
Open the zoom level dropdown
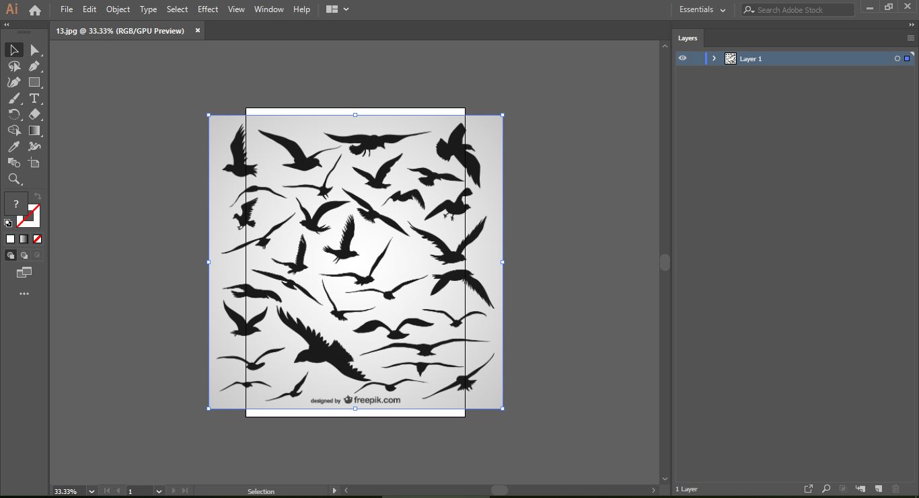click(91, 491)
